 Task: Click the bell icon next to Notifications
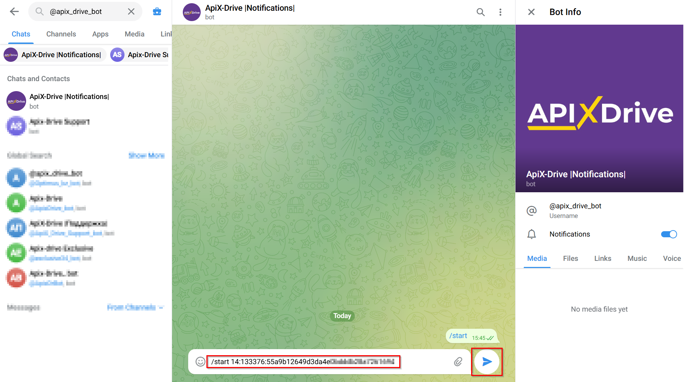click(x=532, y=234)
